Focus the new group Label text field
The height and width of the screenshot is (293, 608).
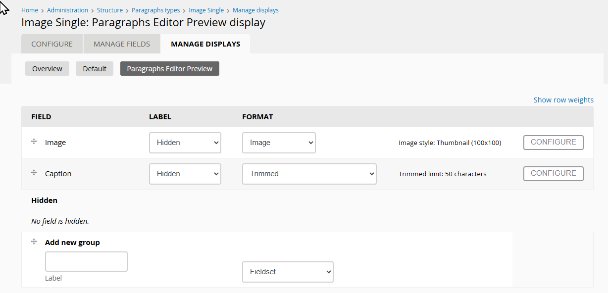click(86, 261)
